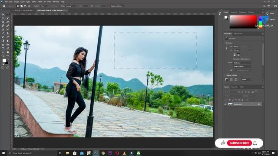Toggle the grid in Rulers & Grids
Viewport: 278px width, 156px height.
coord(231,80)
